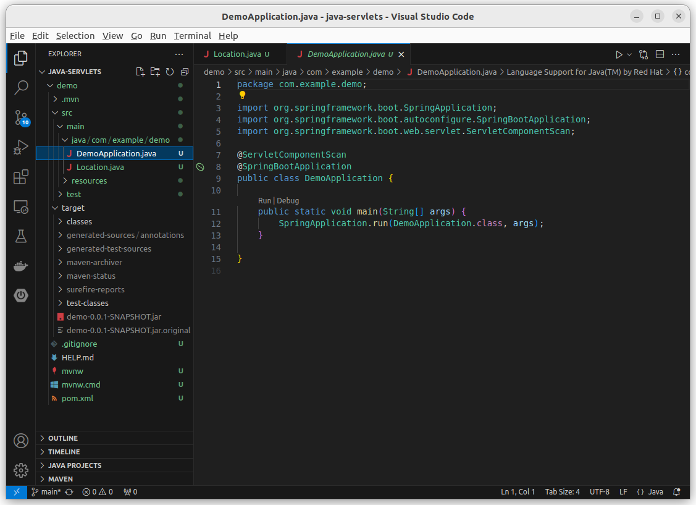Open editor more actions ellipsis
The height and width of the screenshot is (505, 696).
676,54
